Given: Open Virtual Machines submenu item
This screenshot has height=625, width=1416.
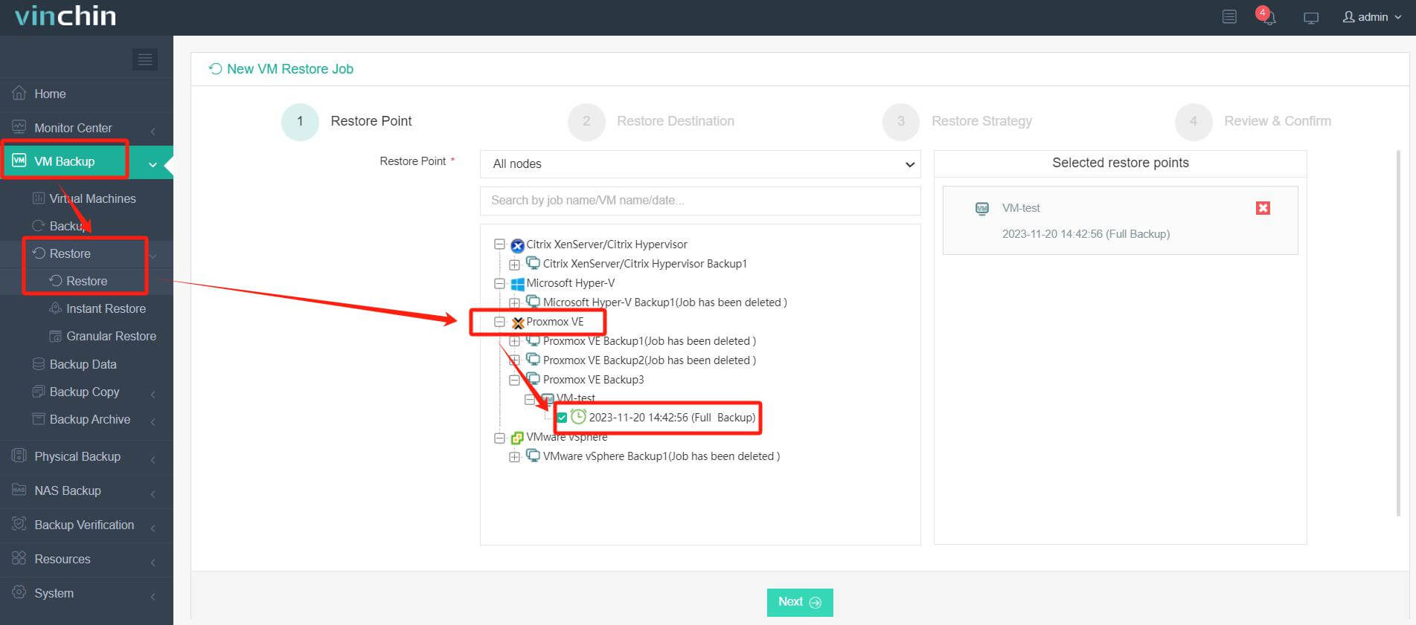Looking at the screenshot, I should coord(92,198).
